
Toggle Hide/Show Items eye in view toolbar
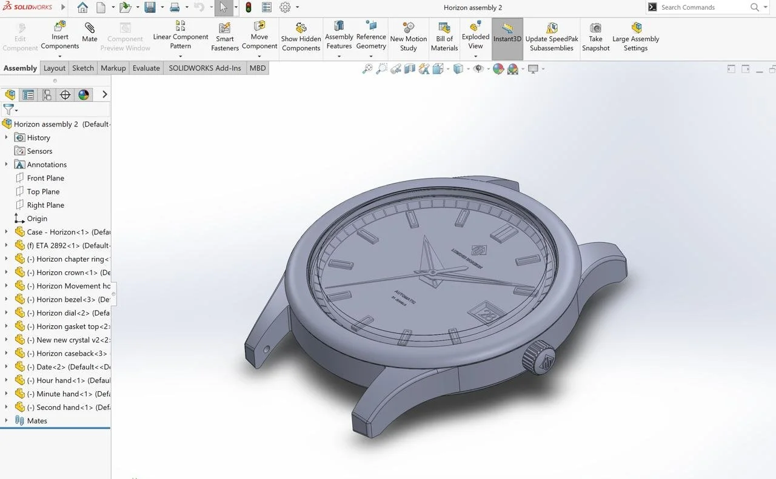(478, 68)
